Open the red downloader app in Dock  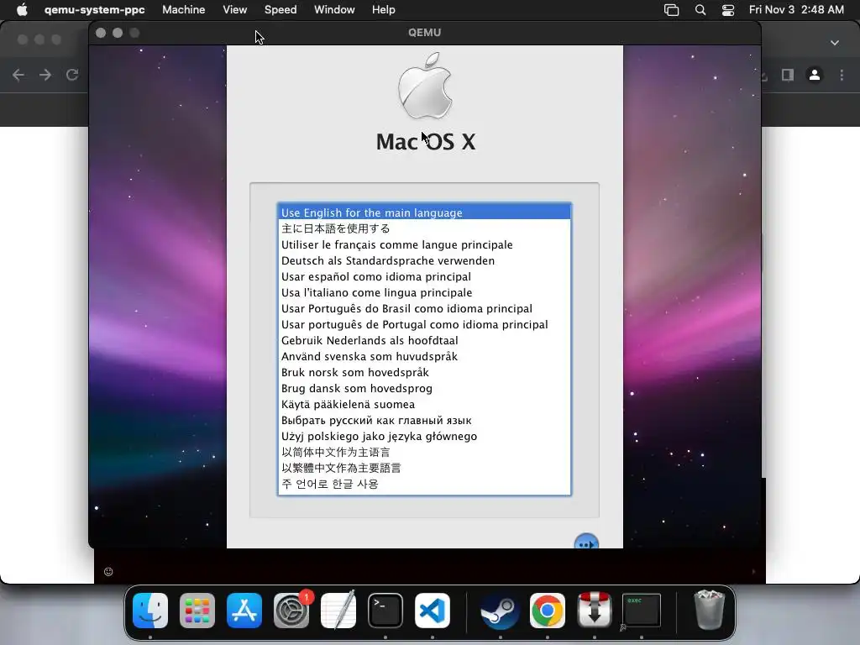(x=595, y=611)
